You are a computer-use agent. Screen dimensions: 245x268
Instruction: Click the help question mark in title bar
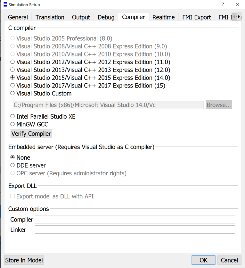(x=223, y=4)
